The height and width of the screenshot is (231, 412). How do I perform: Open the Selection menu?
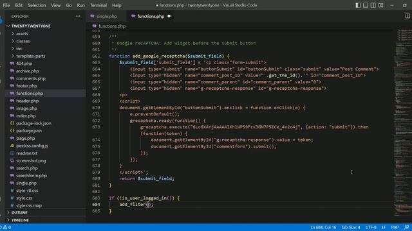coord(37,5)
